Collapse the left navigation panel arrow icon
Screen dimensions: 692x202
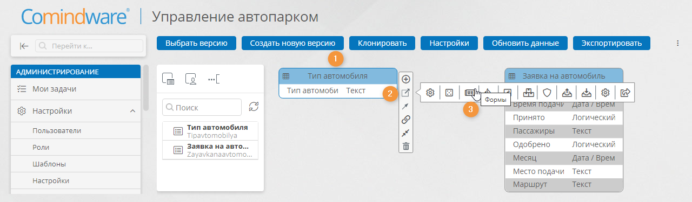coord(24,46)
